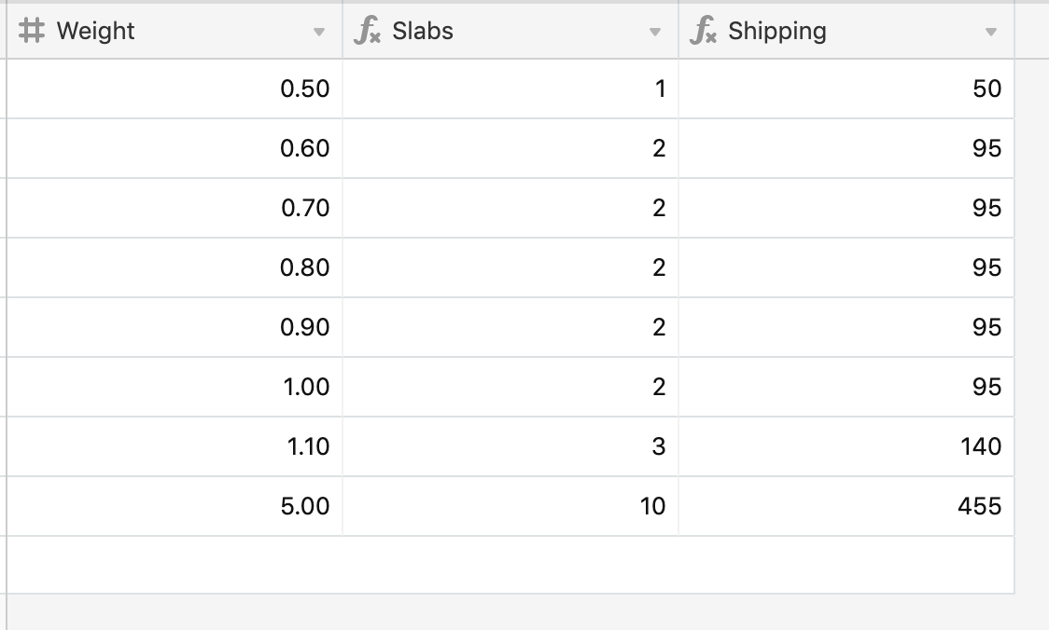The image size is (1049, 630).
Task: Select the Weight cell showing 5.00
Action: coord(175,506)
